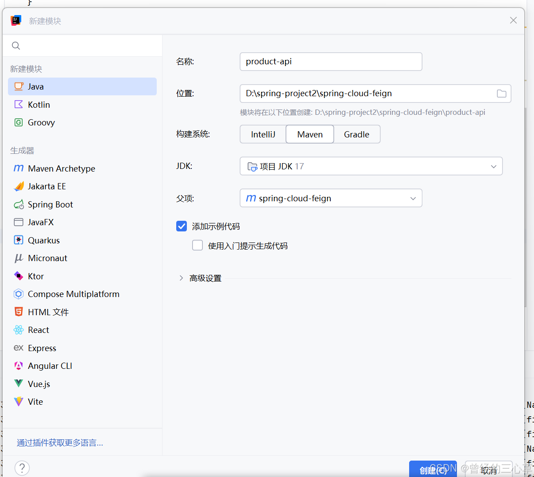Choose IntelliJ build system
Screen dimensions: 534x477
pyautogui.click(x=263, y=134)
